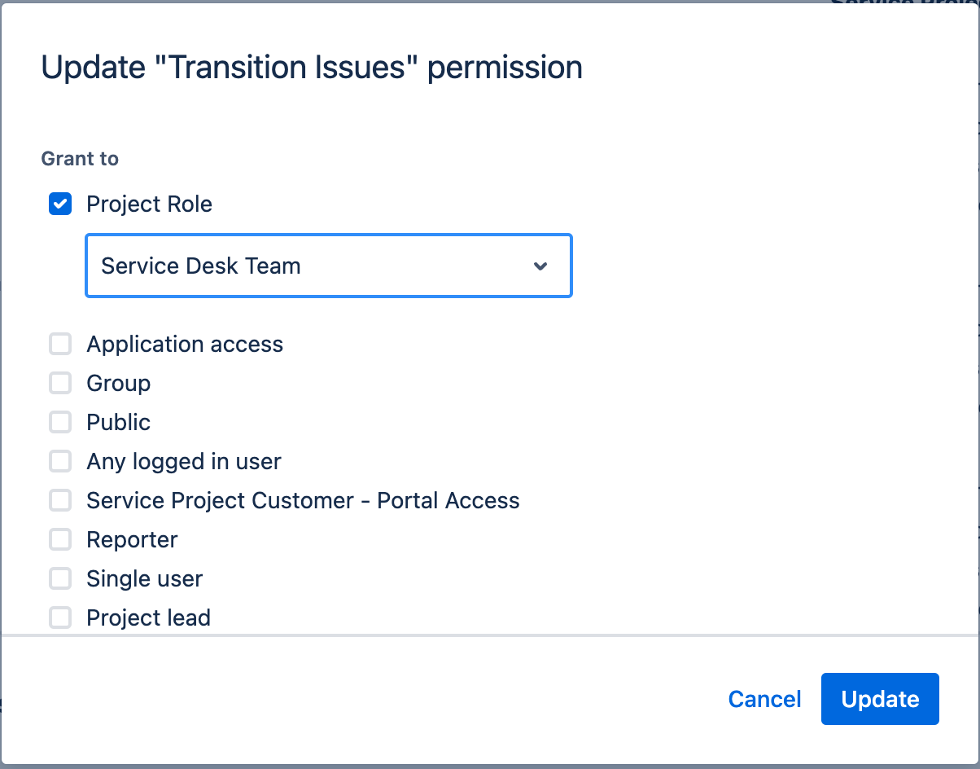Click the chevron arrow in role selector
980x769 pixels.
click(x=540, y=266)
